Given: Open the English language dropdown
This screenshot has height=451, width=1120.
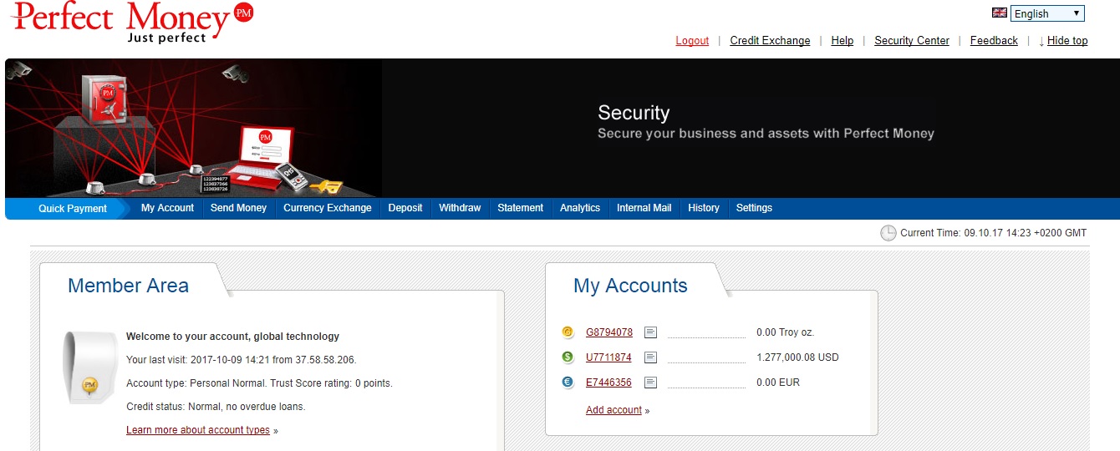Looking at the screenshot, I should [1047, 13].
